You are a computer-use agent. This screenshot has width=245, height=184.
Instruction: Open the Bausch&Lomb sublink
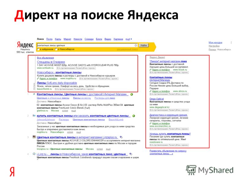click(x=116, y=120)
